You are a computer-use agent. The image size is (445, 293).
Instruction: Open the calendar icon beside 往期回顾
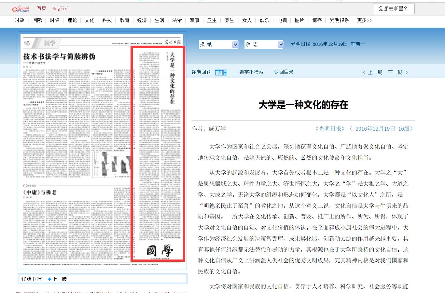pyautogui.click(x=221, y=73)
